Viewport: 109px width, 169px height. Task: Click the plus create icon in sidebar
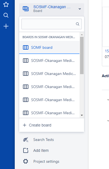pos(6,26)
